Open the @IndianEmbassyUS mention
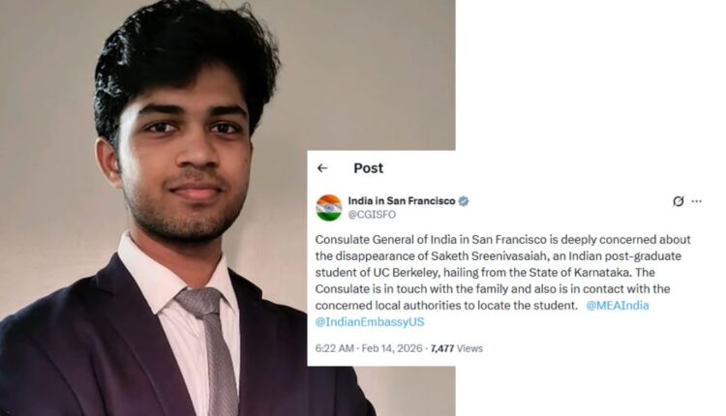Screen dimensions: 726x416 pos(370,322)
